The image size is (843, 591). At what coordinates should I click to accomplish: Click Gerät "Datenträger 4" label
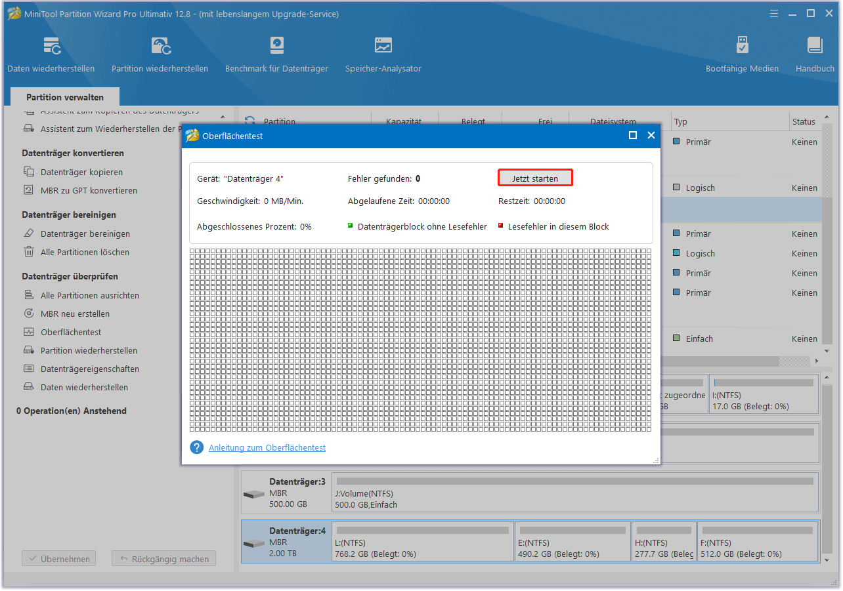[x=240, y=178]
